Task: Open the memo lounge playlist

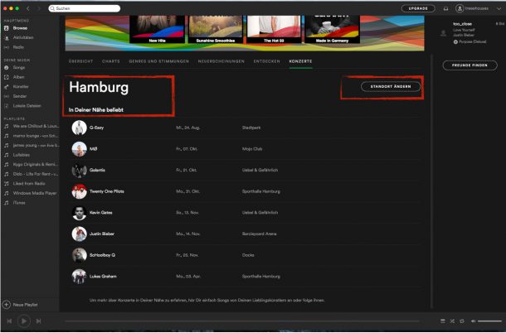Action: coord(32,136)
